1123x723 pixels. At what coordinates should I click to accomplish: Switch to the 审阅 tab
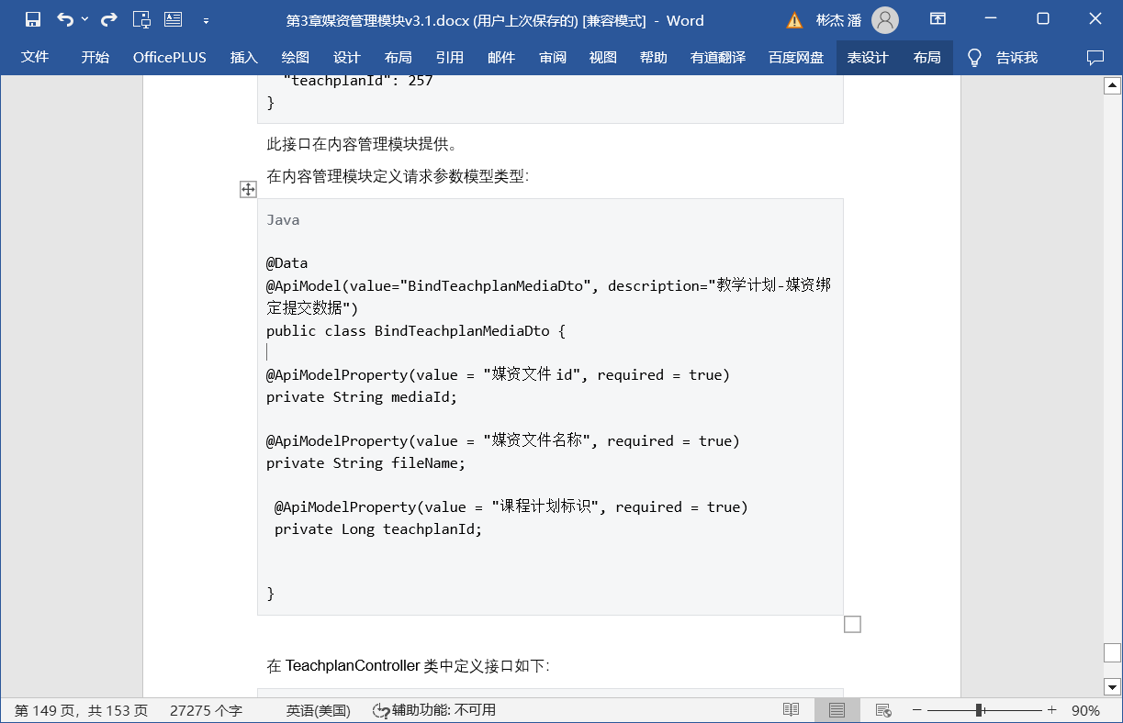(553, 57)
